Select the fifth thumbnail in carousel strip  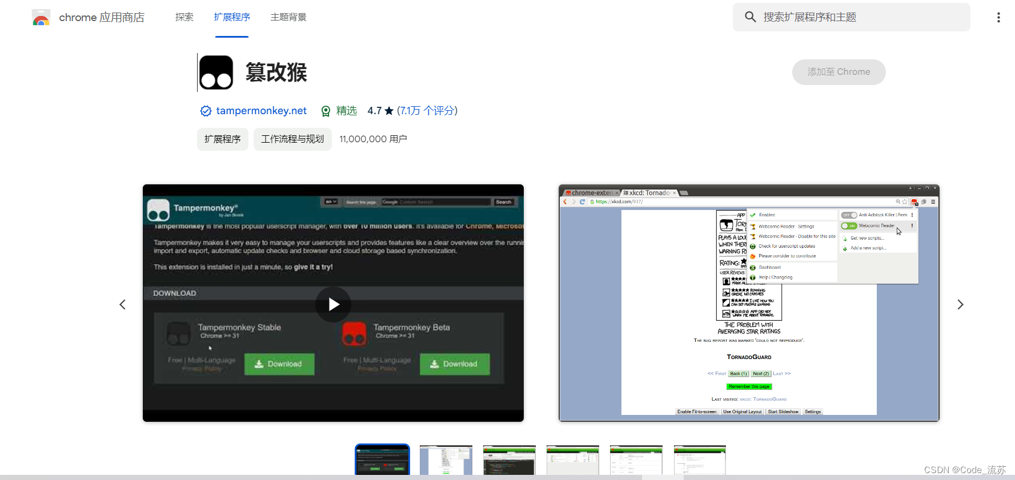click(x=636, y=459)
